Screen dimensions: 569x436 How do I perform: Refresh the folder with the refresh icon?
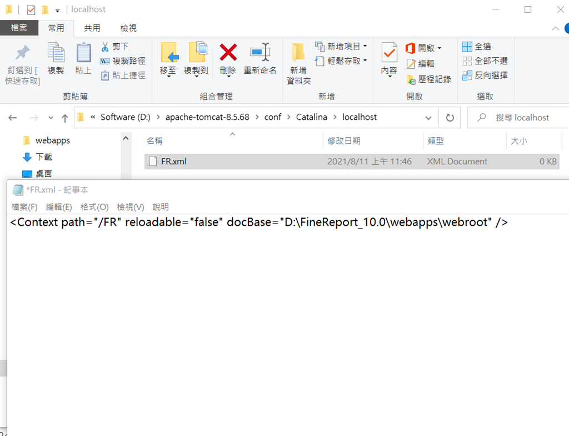450,117
